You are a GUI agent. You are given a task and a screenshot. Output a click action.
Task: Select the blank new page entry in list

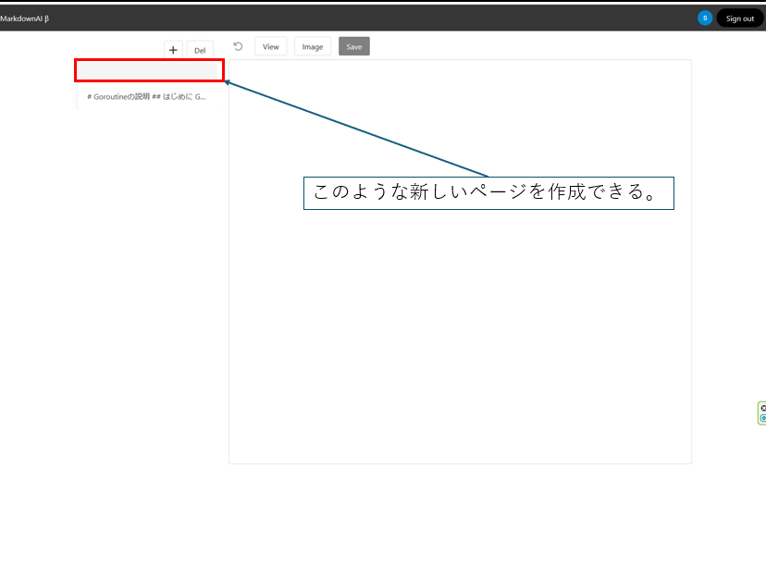tap(148, 71)
